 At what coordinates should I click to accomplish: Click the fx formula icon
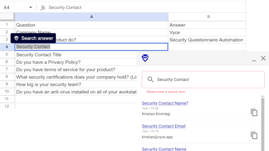point(43,8)
